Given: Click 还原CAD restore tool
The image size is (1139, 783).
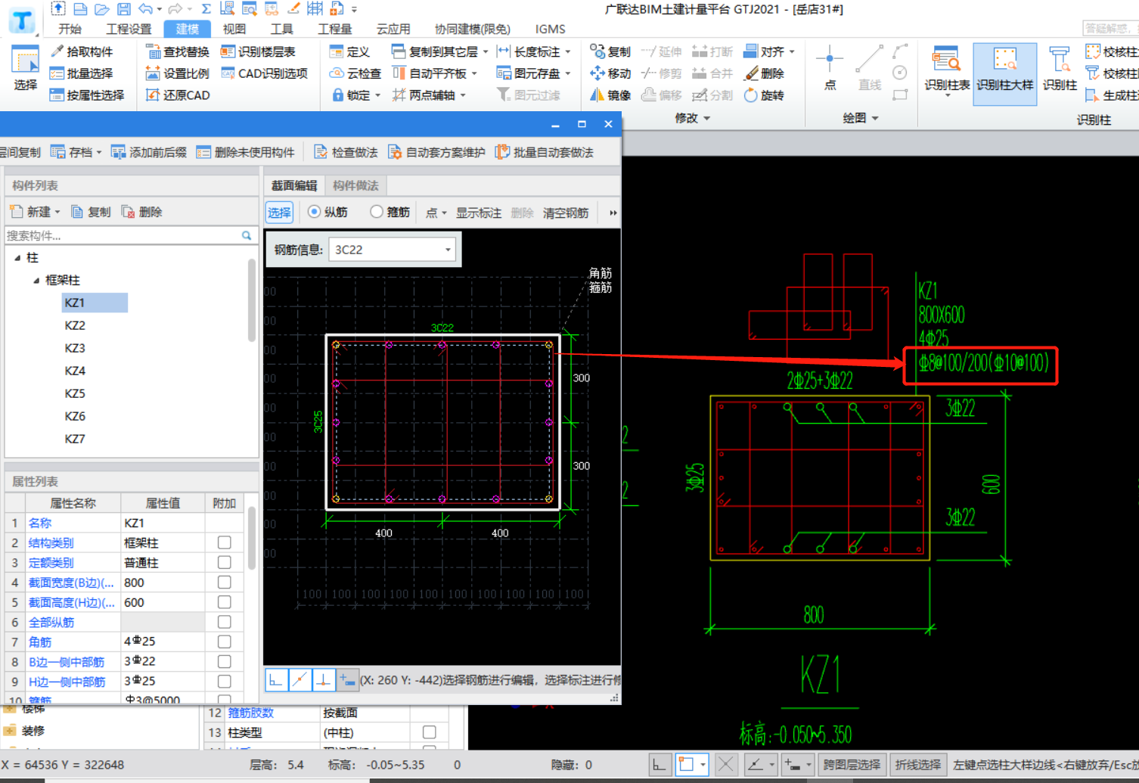Looking at the screenshot, I should pos(178,95).
